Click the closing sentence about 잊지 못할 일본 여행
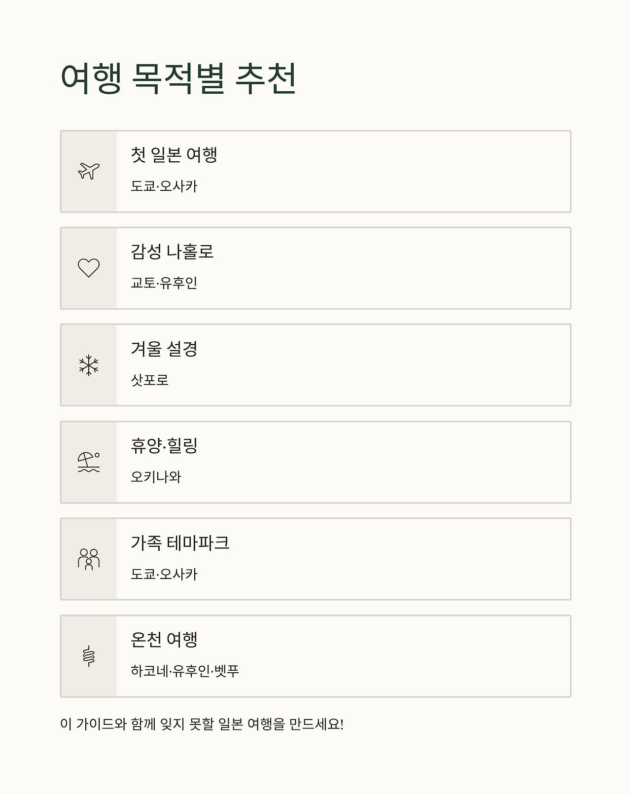The image size is (631, 794). click(202, 724)
